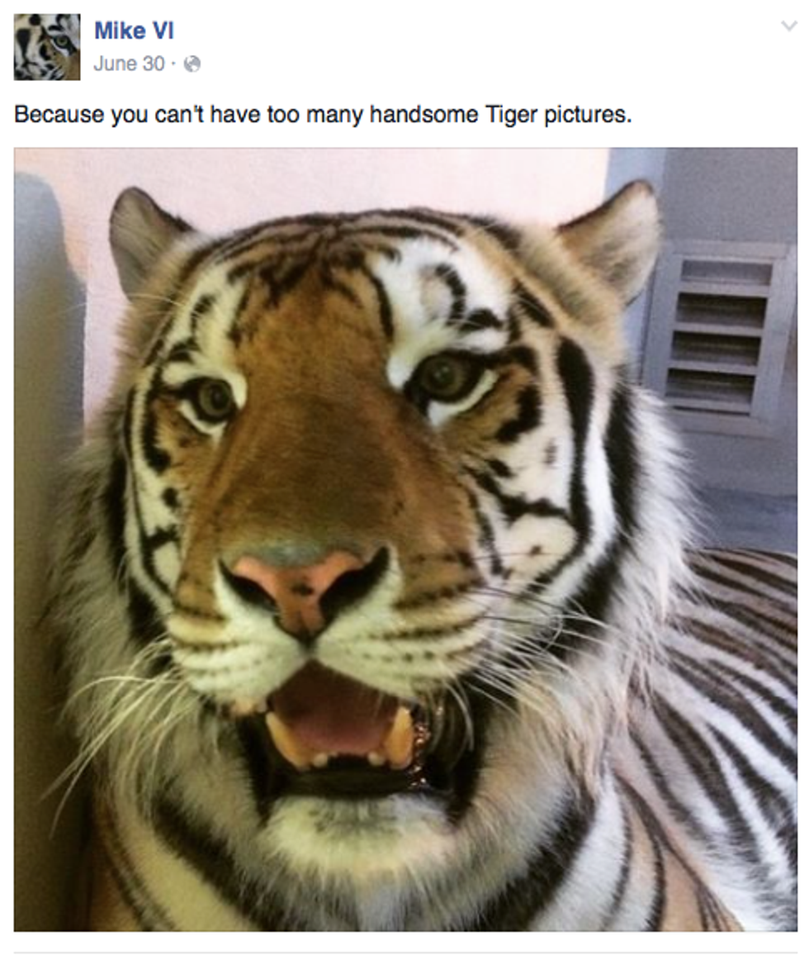Click the June 30 post timestamp
The height and width of the screenshot is (955, 809).
coord(129,64)
